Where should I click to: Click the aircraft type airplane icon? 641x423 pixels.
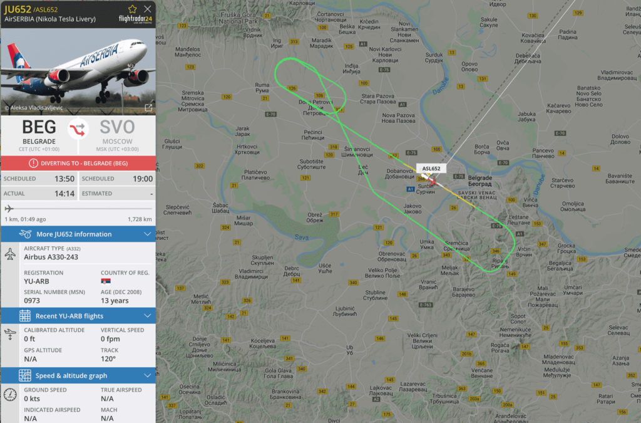pyautogui.click(x=10, y=254)
